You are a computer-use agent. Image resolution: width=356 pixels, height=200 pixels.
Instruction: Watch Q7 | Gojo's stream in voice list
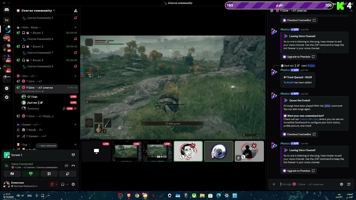tap(73, 97)
